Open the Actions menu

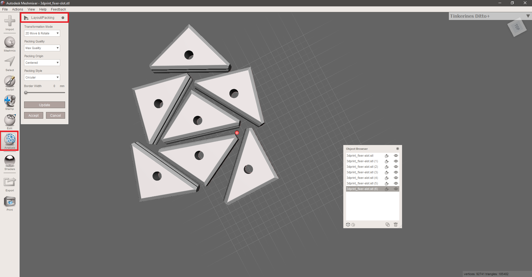pos(17,9)
